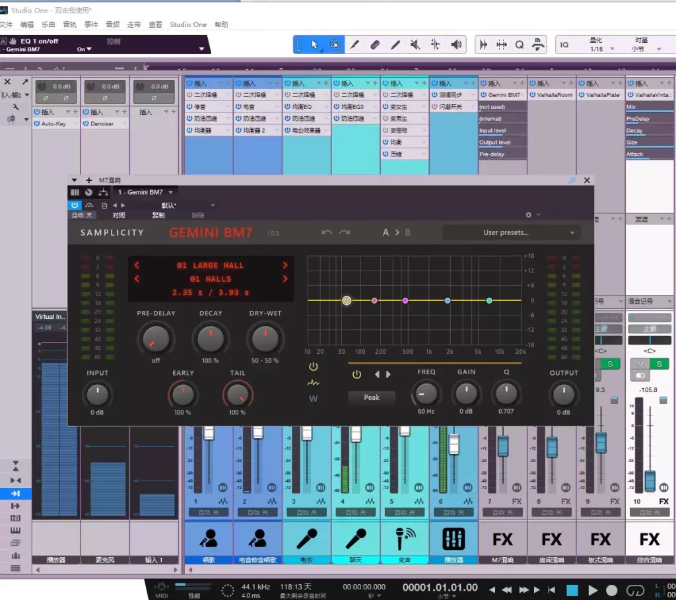Mute channel 10 with M button
This screenshot has width=676, height=600.
tap(640, 364)
